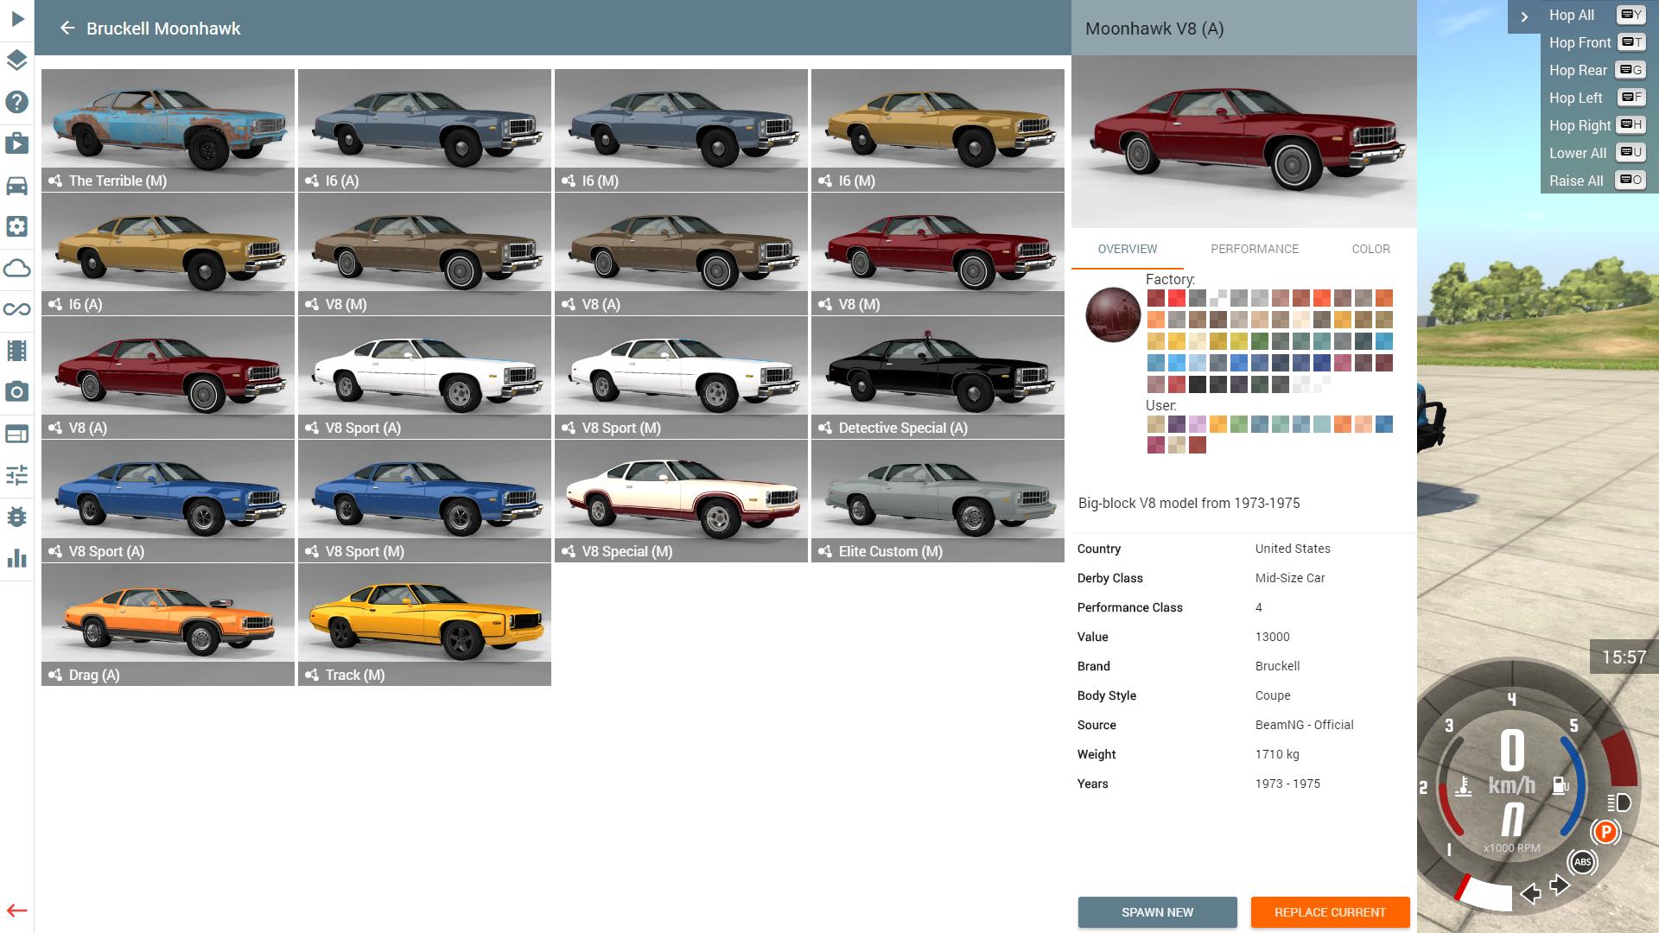Viewport: 1659px width, 933px height.
Task: Open the vehicles car icon in sidebar
Action: [16, 186]
